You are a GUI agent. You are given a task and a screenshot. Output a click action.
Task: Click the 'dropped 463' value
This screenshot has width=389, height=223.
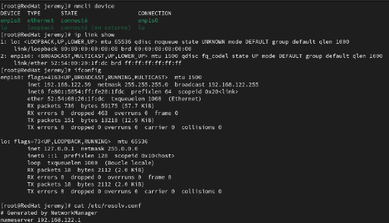(89, 113)
